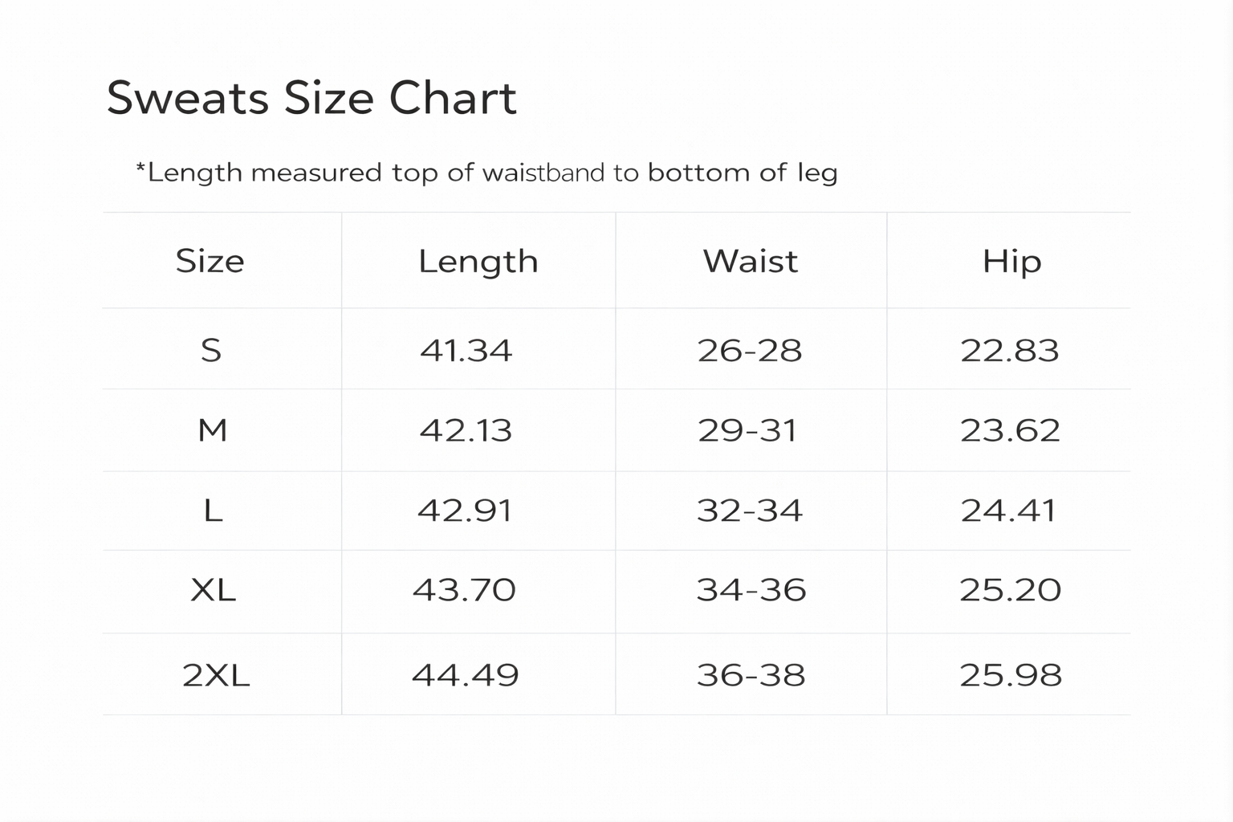Viewport: 1233px width, 822px height.
Task: Select the 22.83 hip cell
Action: 1010,350
